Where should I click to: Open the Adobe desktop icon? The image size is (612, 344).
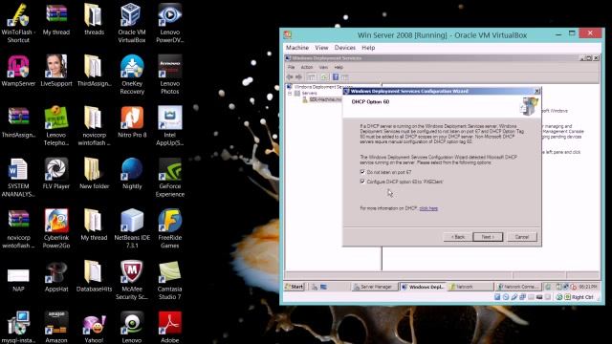click(x=170, y=327)
